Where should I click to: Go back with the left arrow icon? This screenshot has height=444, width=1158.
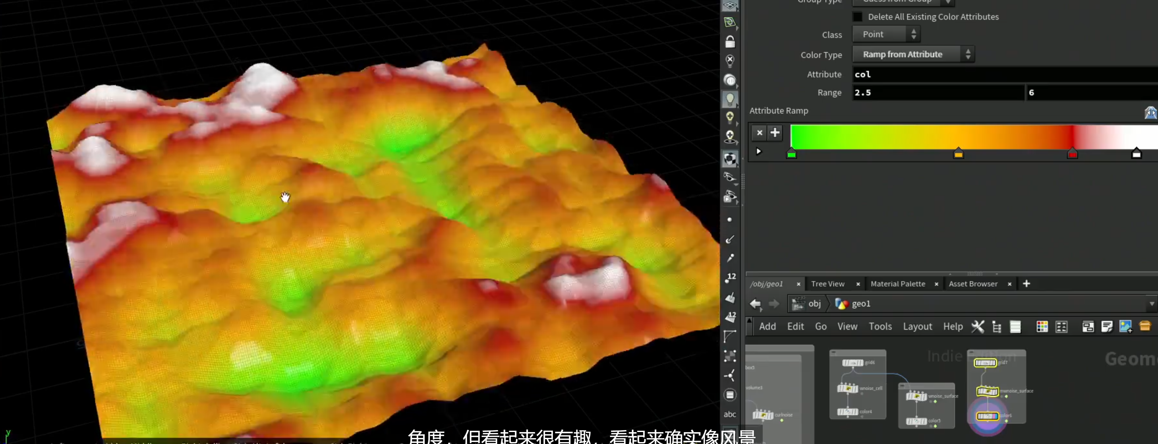[755, 304]
